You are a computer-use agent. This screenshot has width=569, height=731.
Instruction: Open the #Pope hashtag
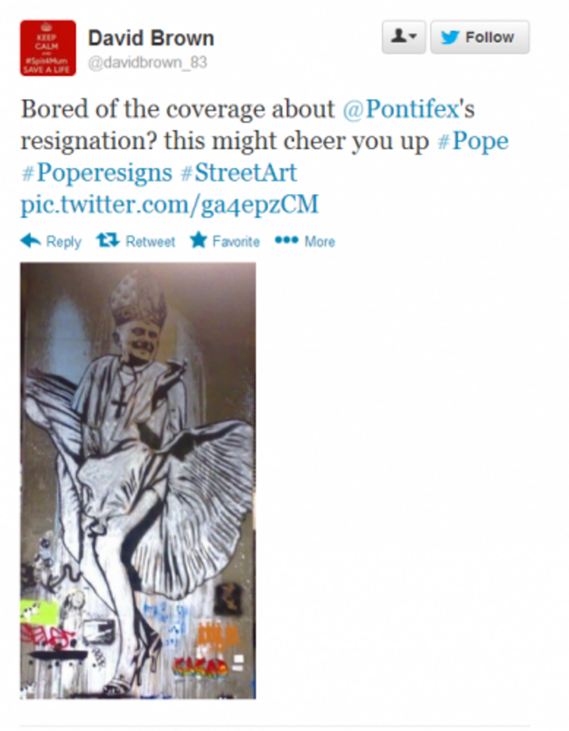pyautogui.click(x=473, y=141)
